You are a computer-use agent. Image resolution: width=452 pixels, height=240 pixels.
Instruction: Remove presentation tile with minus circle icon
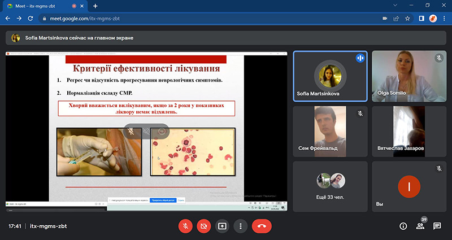coord(162,131)
